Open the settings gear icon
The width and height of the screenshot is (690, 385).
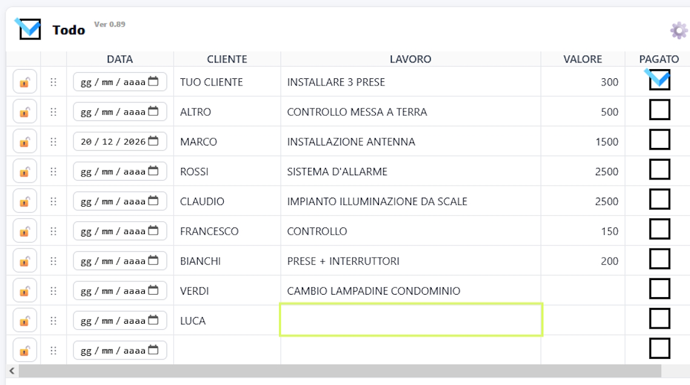coord(680,28)
